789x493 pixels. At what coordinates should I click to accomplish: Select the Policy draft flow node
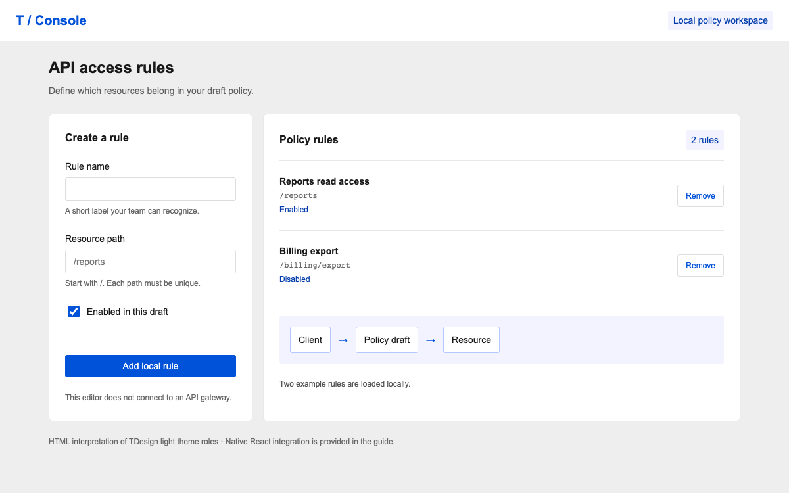pyautogui.click(x=387, y=340)
